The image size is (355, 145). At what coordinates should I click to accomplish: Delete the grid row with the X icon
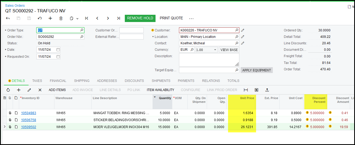(x=40, y=90)
